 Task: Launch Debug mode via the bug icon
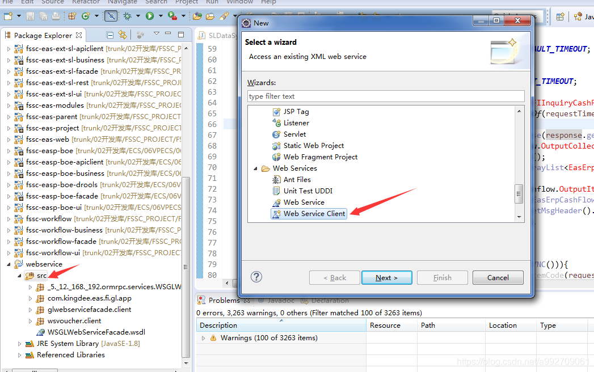pyautogui.click(x=127, y=16)
